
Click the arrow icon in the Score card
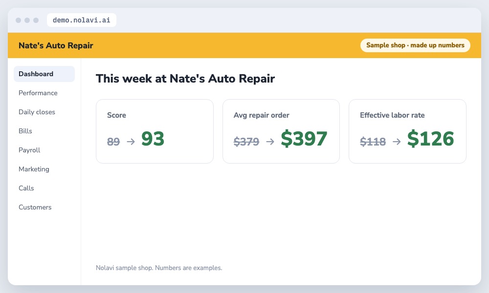(131, 142)
